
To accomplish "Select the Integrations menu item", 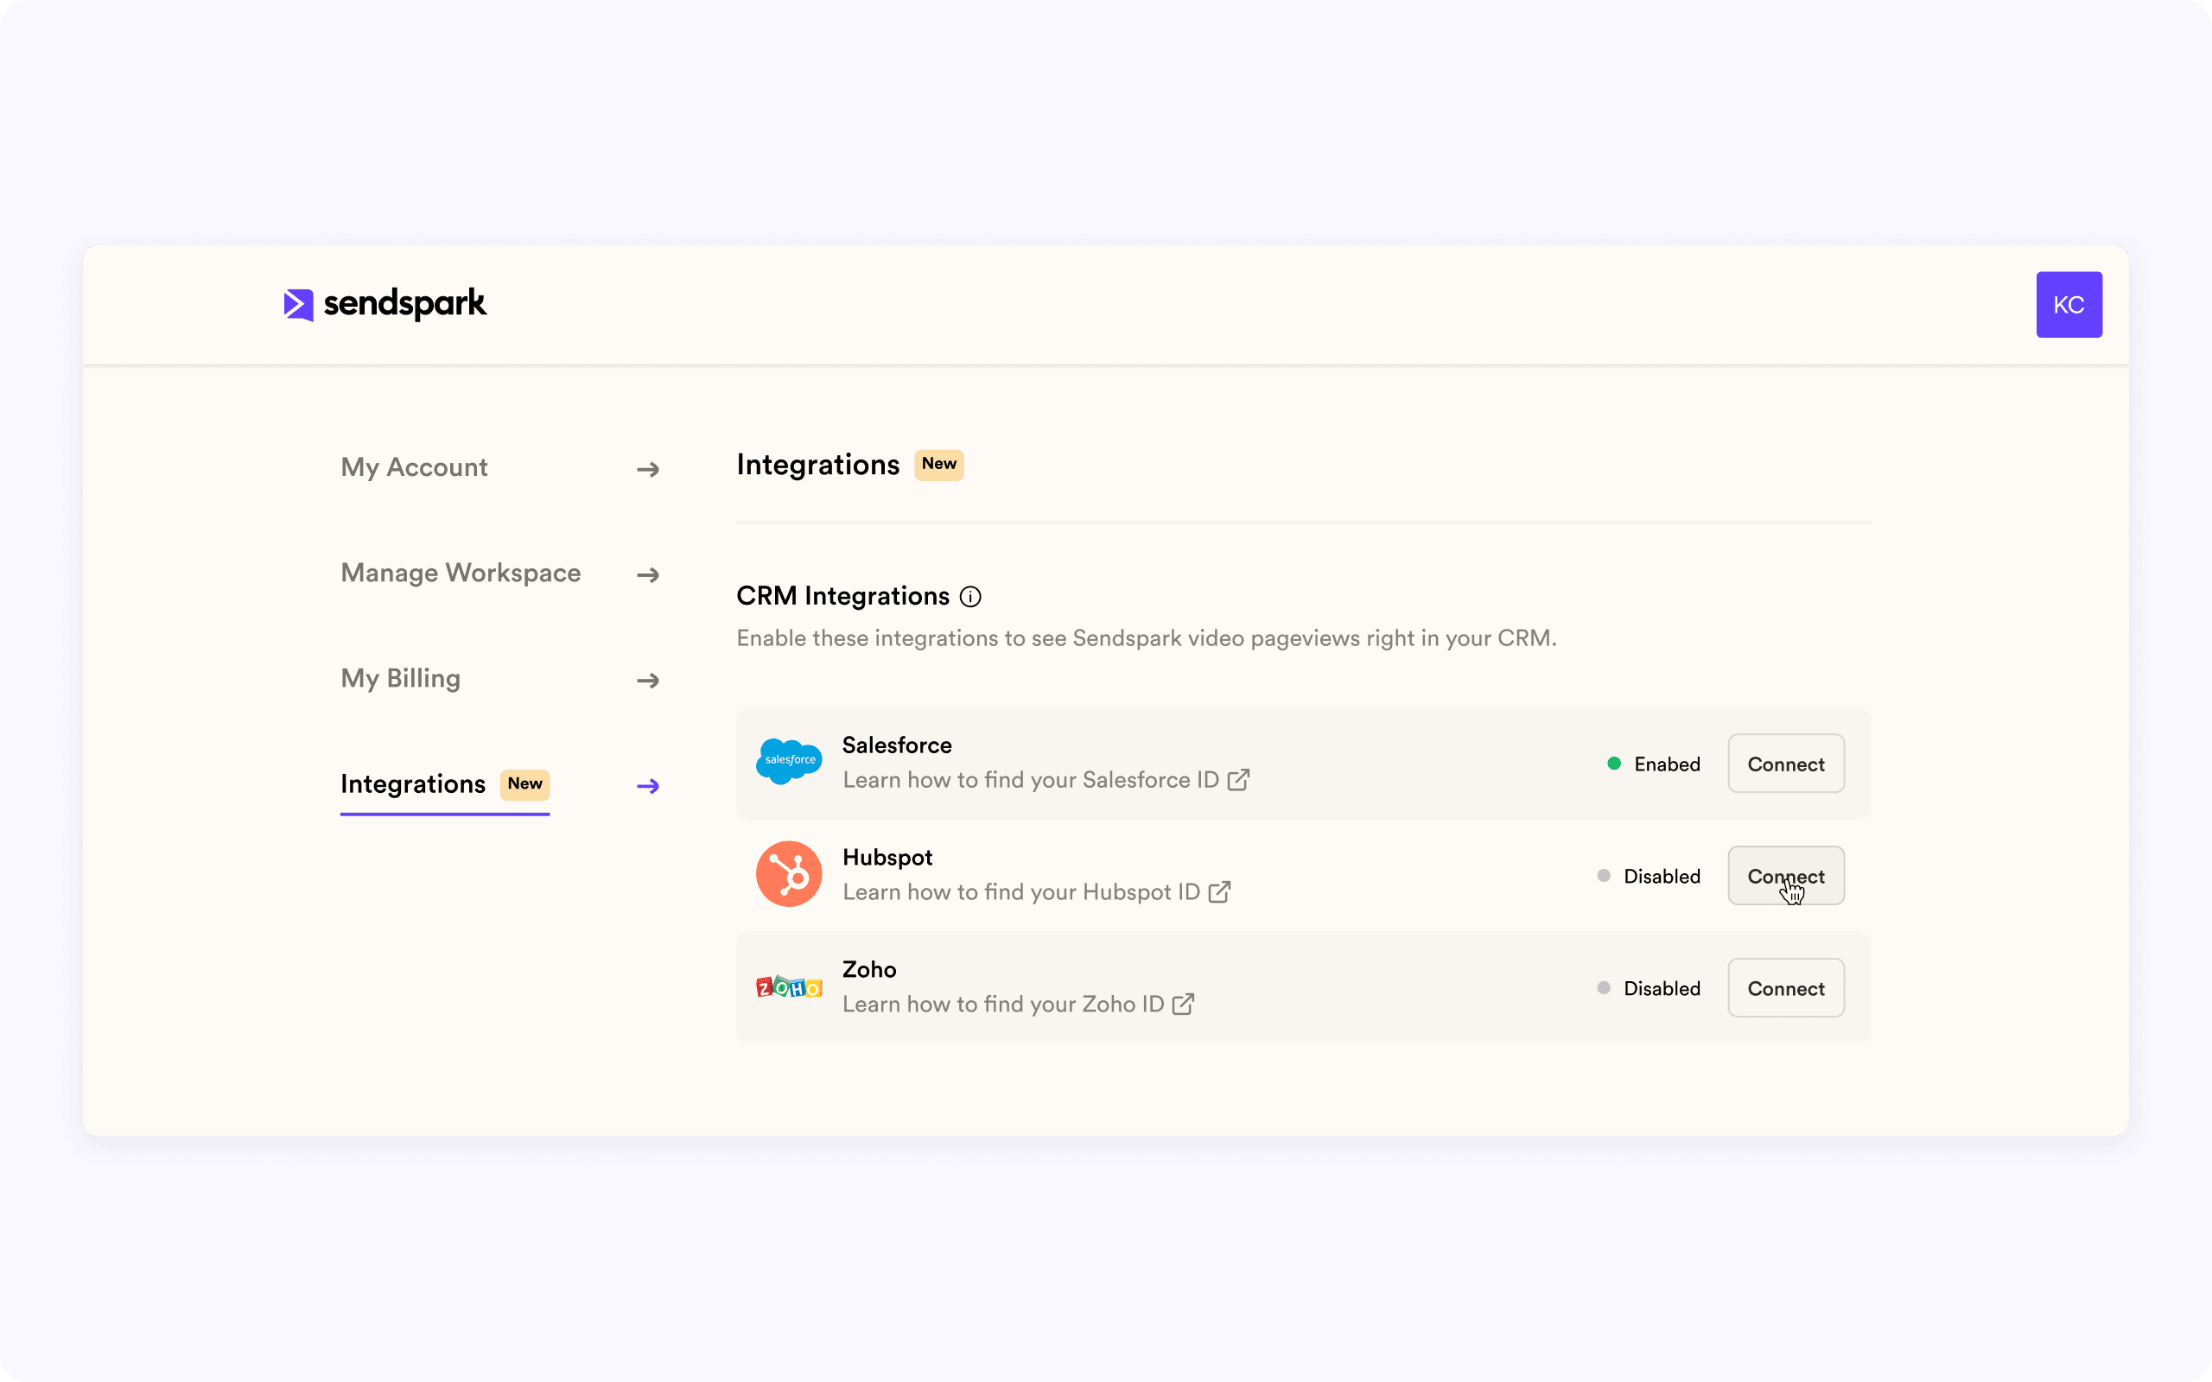I will coord(414,782).
